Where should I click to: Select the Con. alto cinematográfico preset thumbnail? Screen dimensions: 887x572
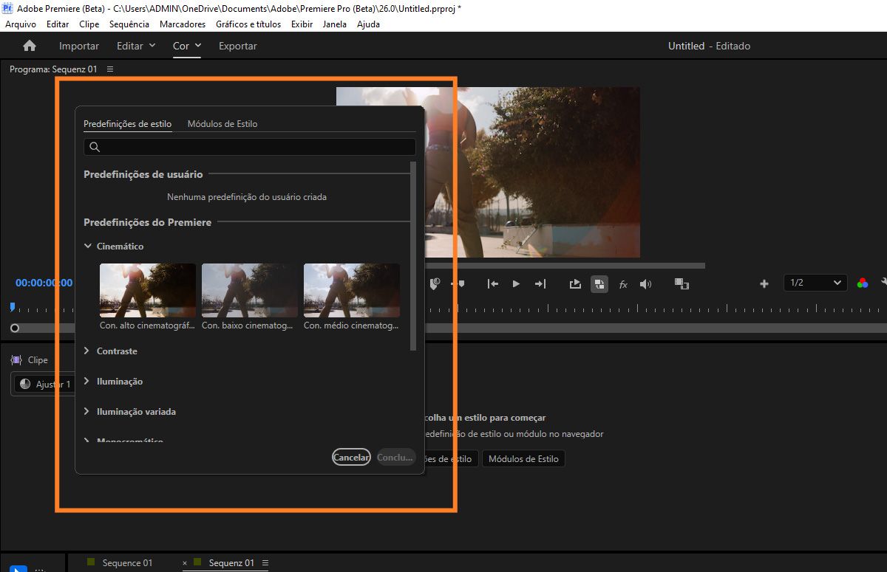click(147, 289)
